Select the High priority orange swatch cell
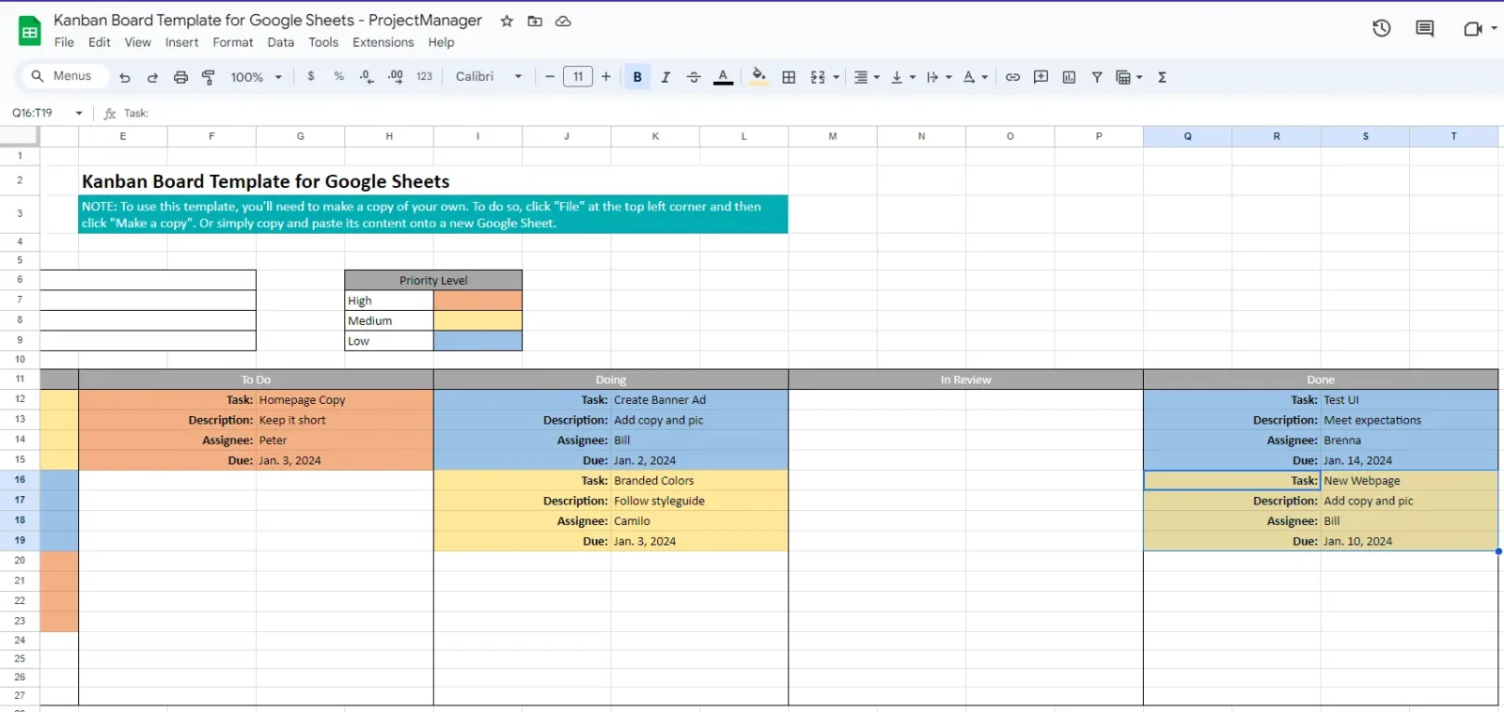This screenshot has width=1504, height=712. [478, 301]
